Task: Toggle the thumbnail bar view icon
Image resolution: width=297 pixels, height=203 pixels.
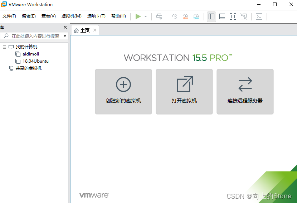Action: pos(222,16)
